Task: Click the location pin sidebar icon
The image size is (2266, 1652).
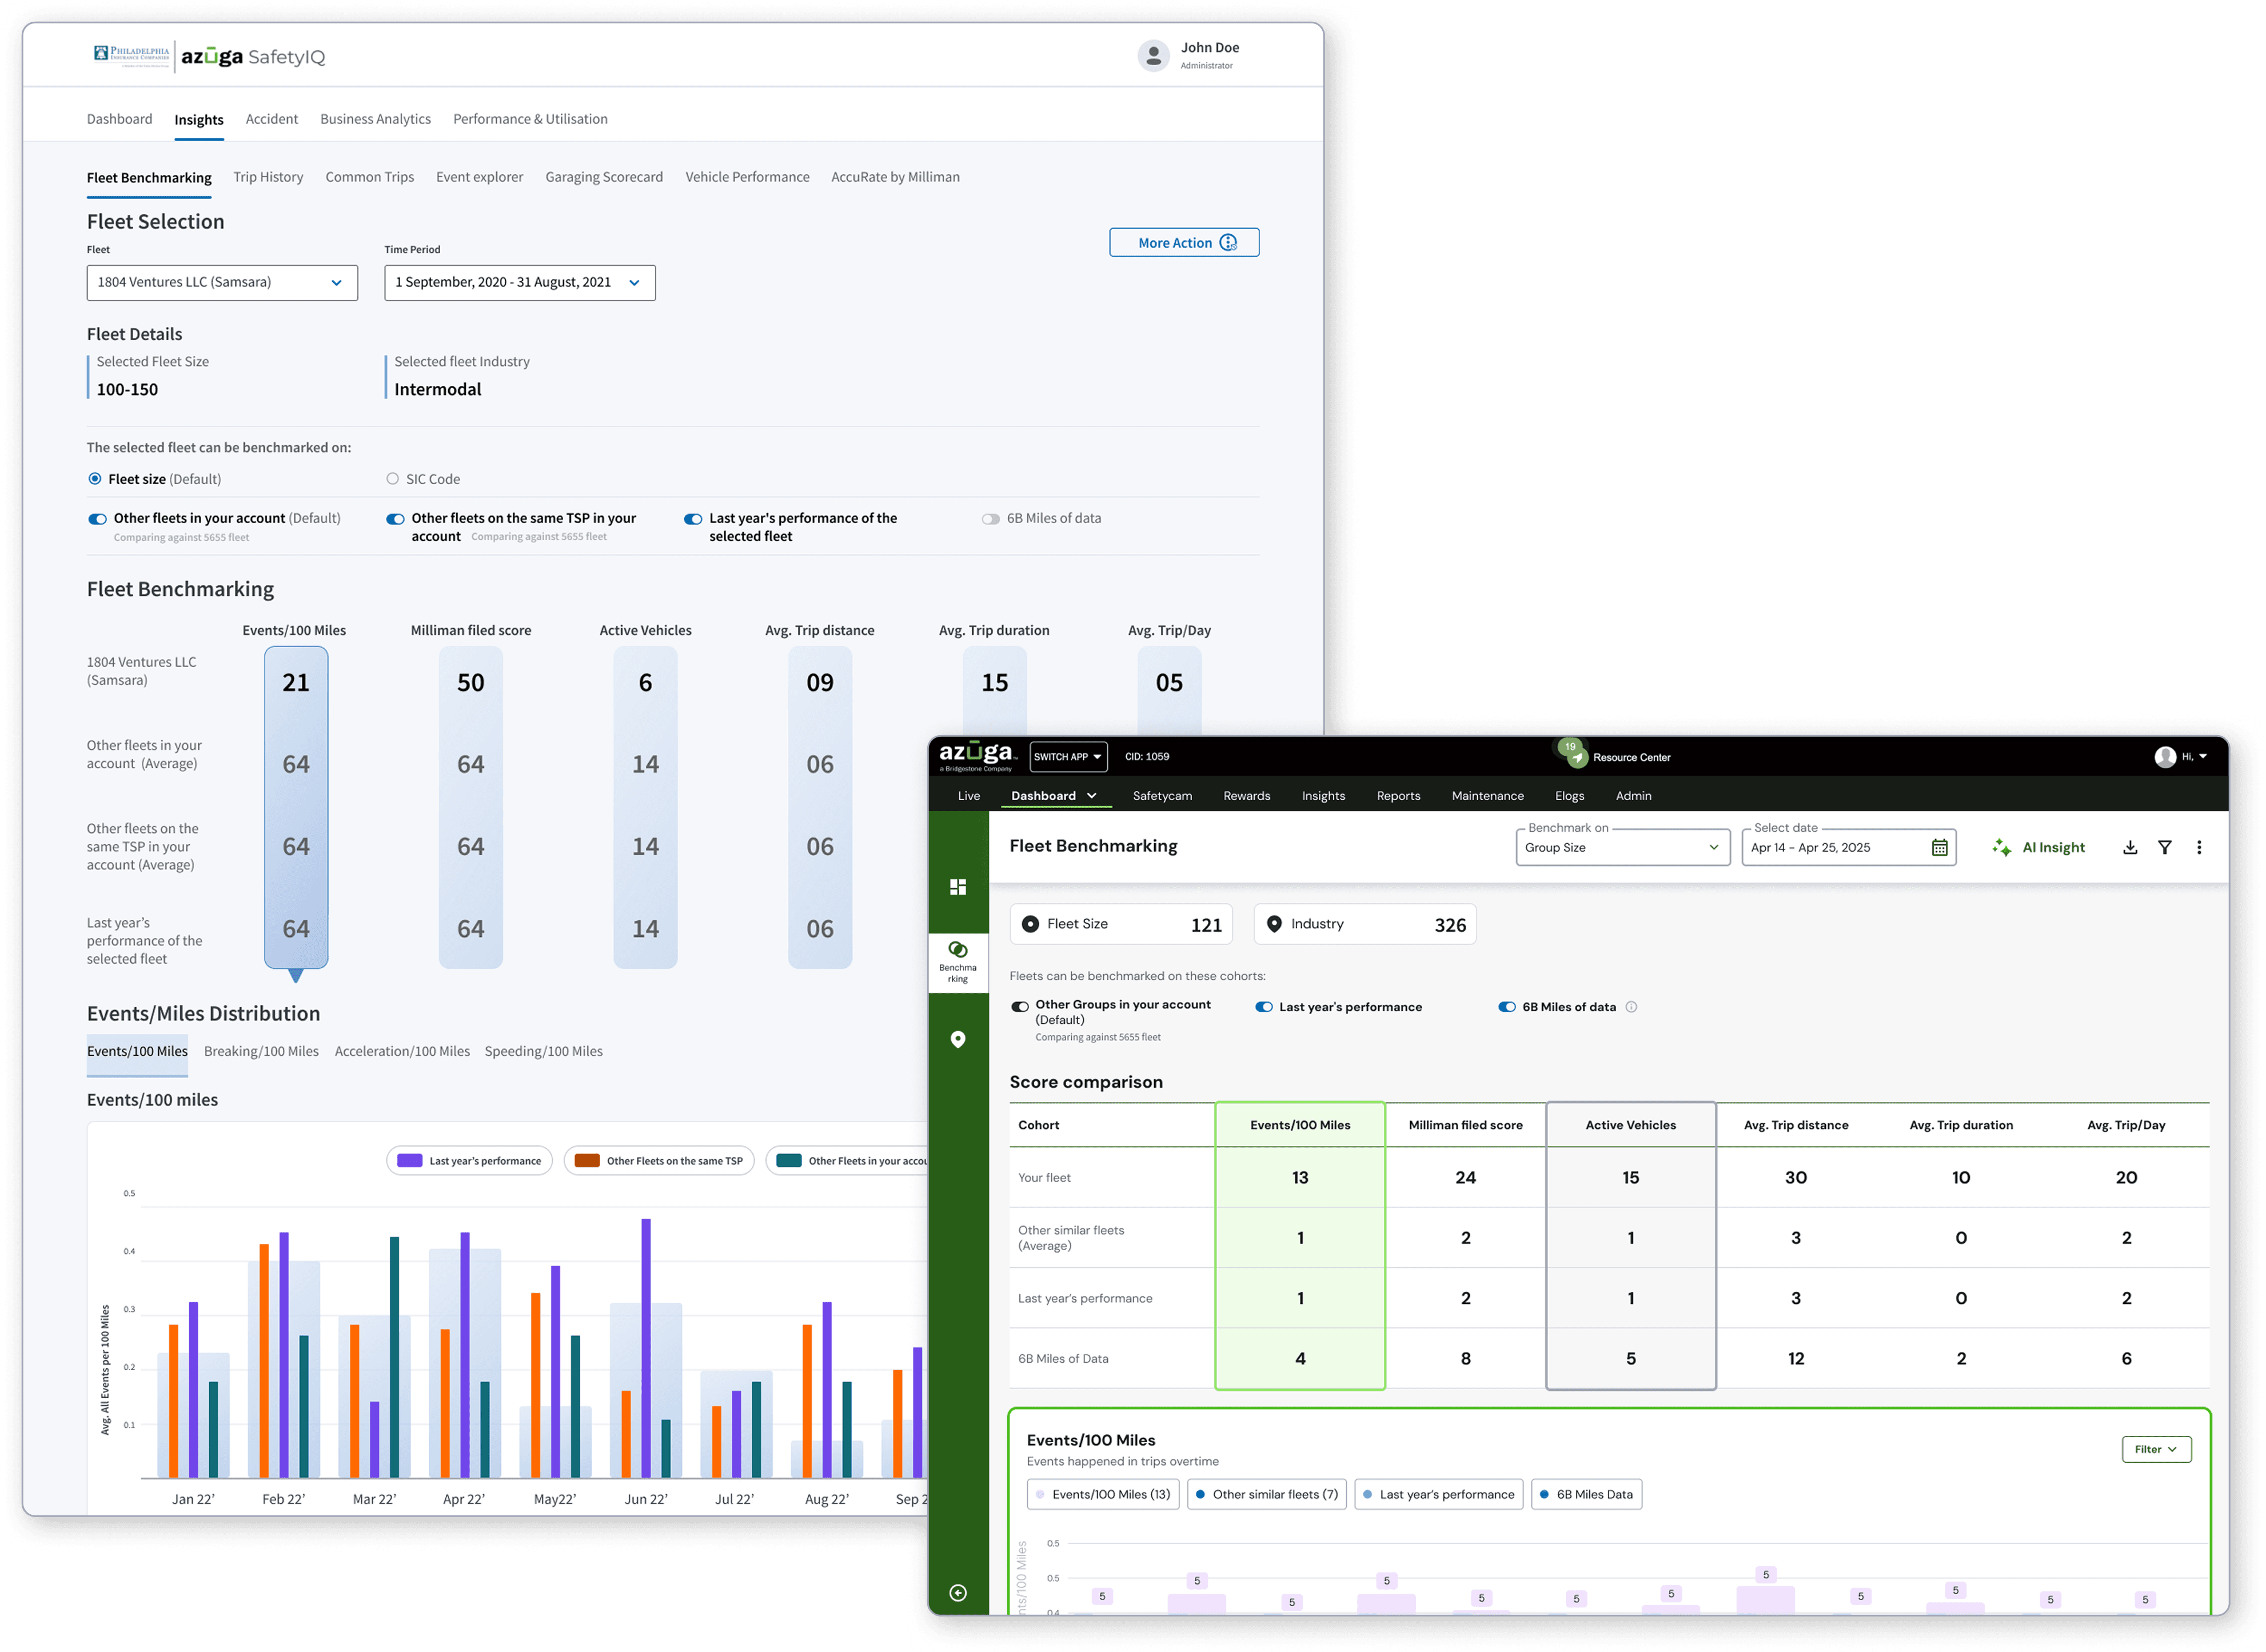Action: pos(958,1039)
